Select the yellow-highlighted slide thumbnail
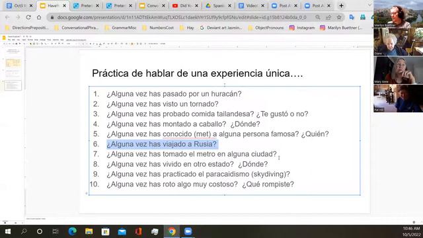The height and width of the screenshot is (238, 423). coord(13,63)
